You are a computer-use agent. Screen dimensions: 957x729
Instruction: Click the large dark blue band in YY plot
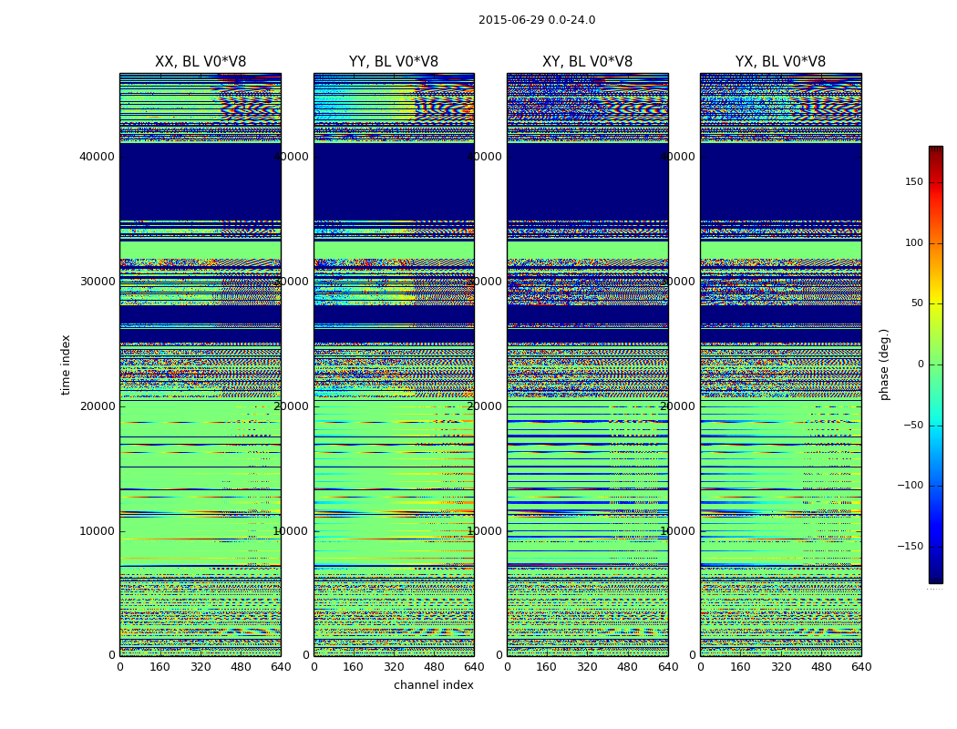[393, 180]
